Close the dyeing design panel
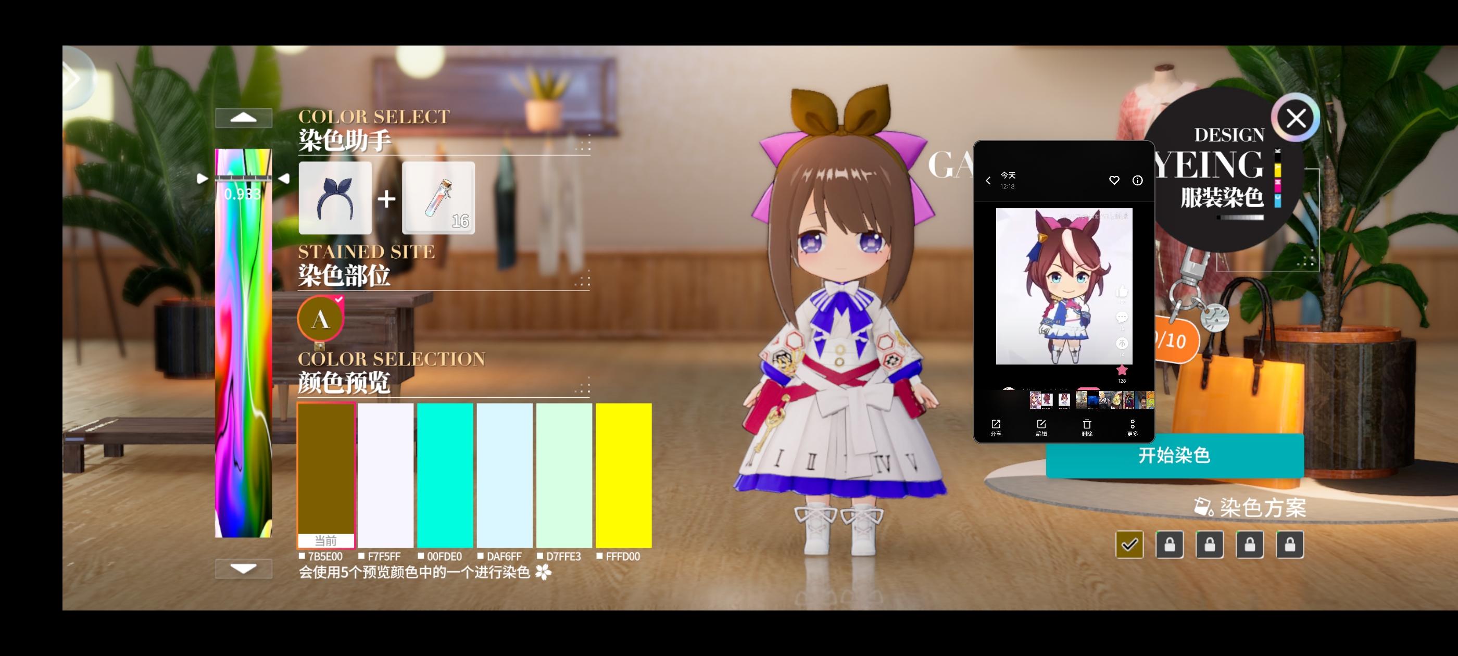The height and width of the screenshot is (656, 1458). (x=1296, y=118)
